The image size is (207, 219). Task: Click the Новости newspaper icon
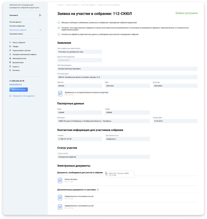[x=10, y=67]
